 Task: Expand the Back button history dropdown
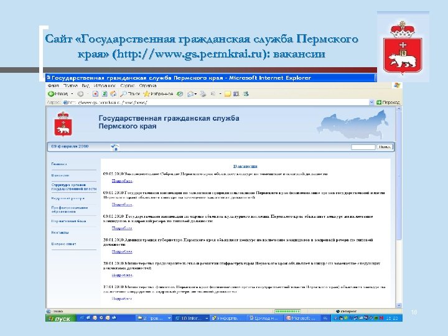pyautogui.click(x=72, y=94)
